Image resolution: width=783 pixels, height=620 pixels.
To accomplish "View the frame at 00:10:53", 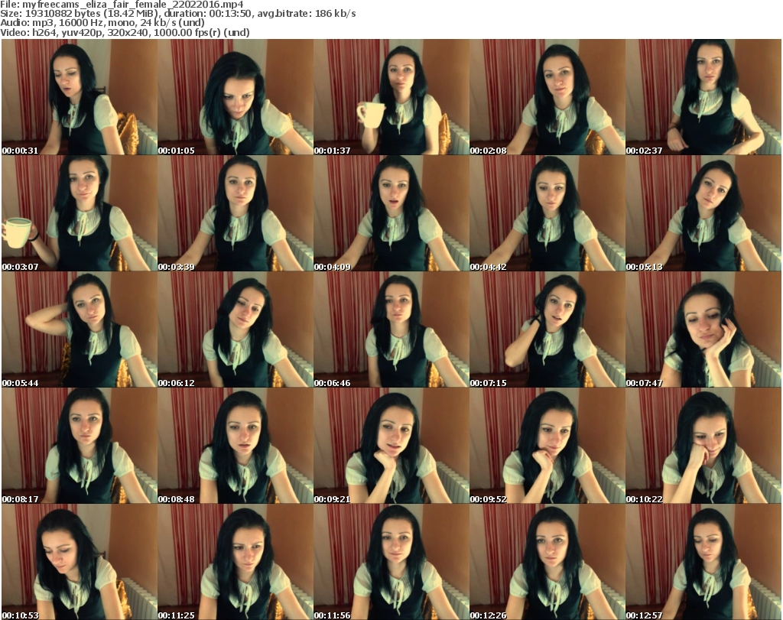I will coord(80,562).
